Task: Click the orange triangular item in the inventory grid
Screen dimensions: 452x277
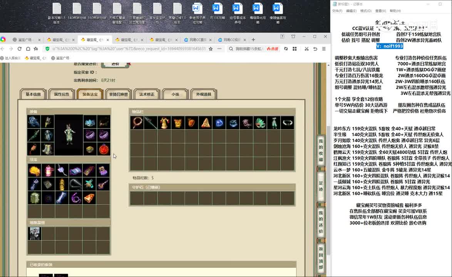Action: pos(205,123)
